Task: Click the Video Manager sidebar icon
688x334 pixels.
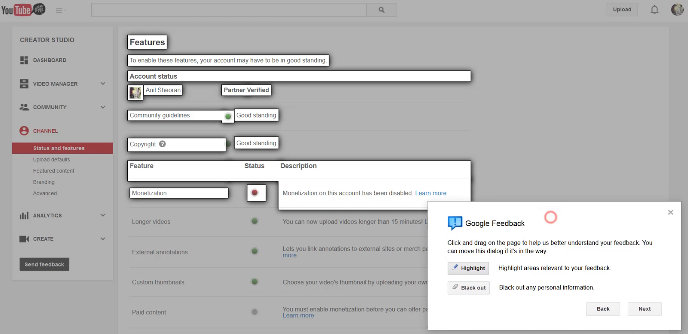Action: point(24,84)
